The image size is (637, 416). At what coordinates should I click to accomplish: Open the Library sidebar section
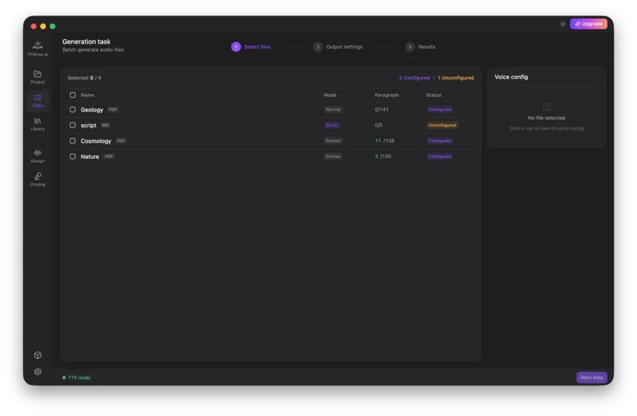coord(37,124)
